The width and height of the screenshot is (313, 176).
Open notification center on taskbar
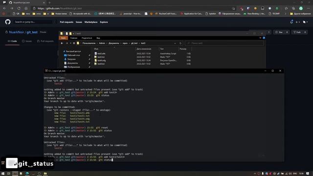(308, 174)
